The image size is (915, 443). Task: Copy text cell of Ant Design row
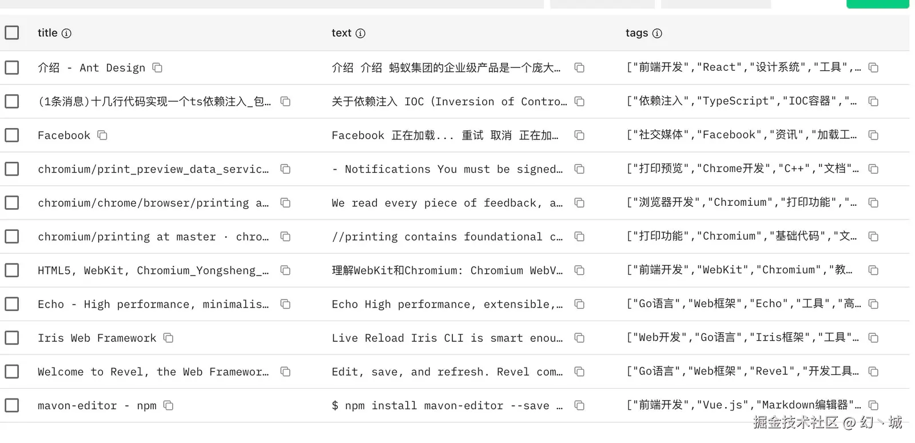tap(579, 68)
